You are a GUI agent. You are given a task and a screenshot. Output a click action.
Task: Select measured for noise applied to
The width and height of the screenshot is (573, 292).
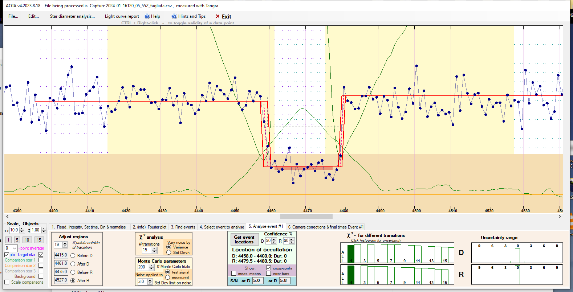[x=168, y=277]
